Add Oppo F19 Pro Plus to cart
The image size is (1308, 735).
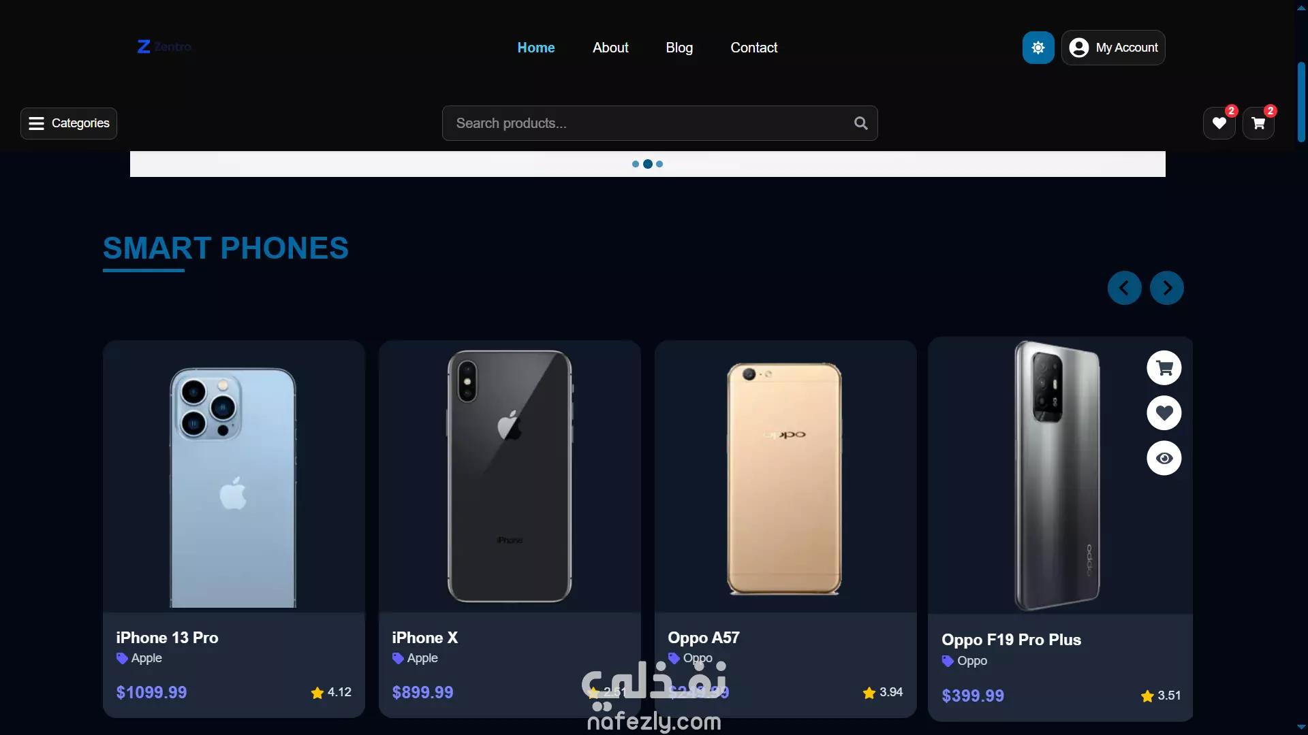(1164, 368)
